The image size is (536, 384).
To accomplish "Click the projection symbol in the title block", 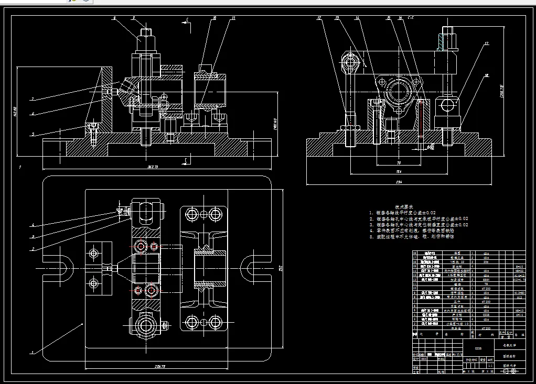I will coord(510,371).
